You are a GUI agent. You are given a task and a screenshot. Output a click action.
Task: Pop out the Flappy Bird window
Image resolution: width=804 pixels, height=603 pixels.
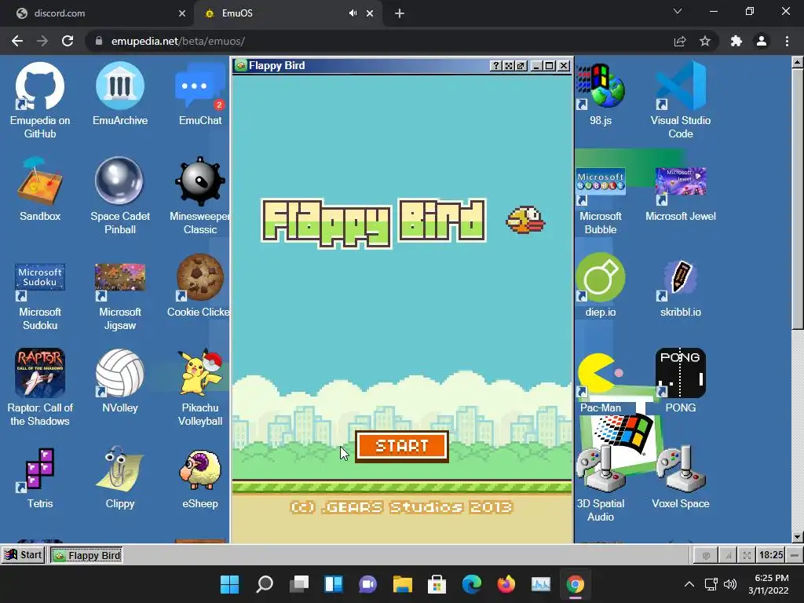coord(521,66)
